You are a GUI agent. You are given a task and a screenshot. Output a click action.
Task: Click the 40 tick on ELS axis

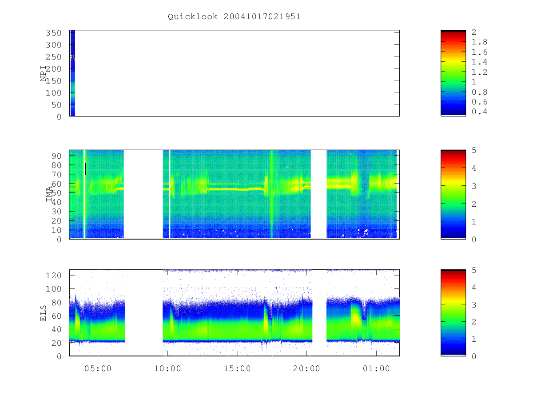point(56,329)
